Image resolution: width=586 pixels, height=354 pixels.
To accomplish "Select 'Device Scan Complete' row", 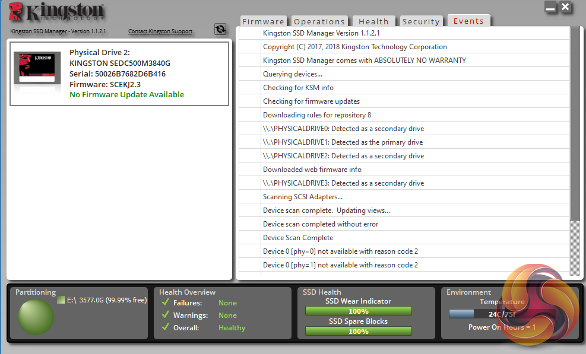I will click(x=404, y=238).
